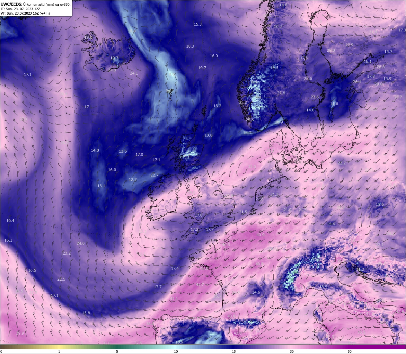
Task: Click the 17.4 value west of Brittany
Action: (175, 269)
